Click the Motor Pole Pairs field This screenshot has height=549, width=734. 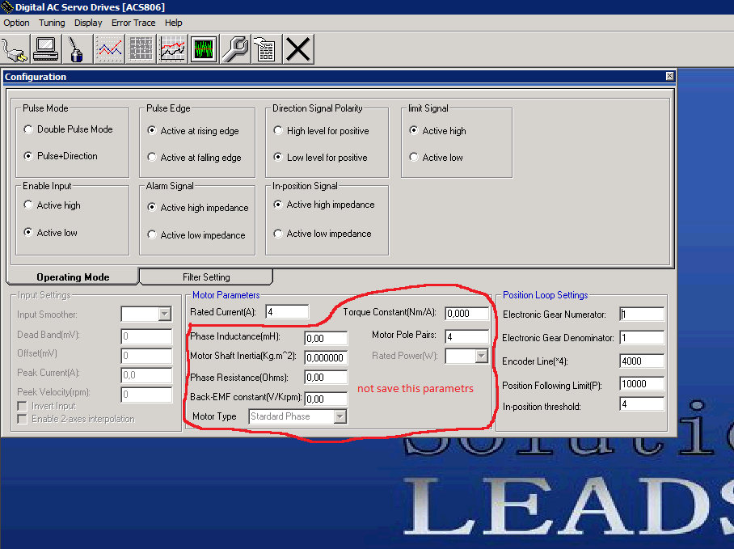[x=466, y=336]
